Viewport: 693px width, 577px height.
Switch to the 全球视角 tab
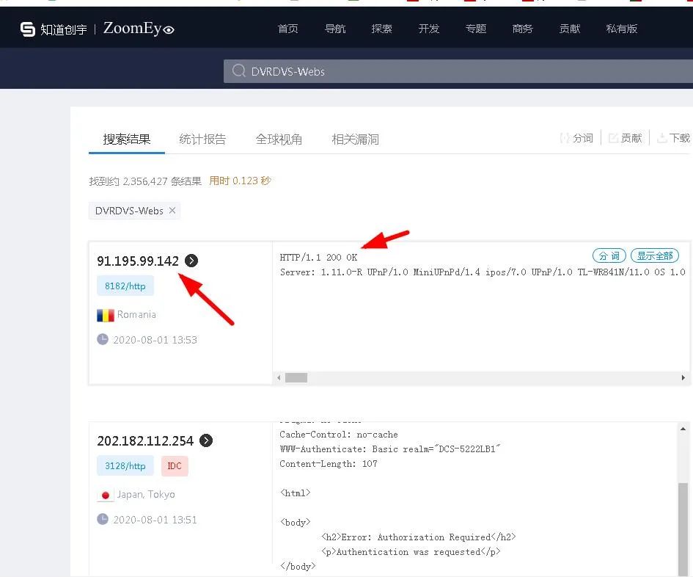(279, 139)
